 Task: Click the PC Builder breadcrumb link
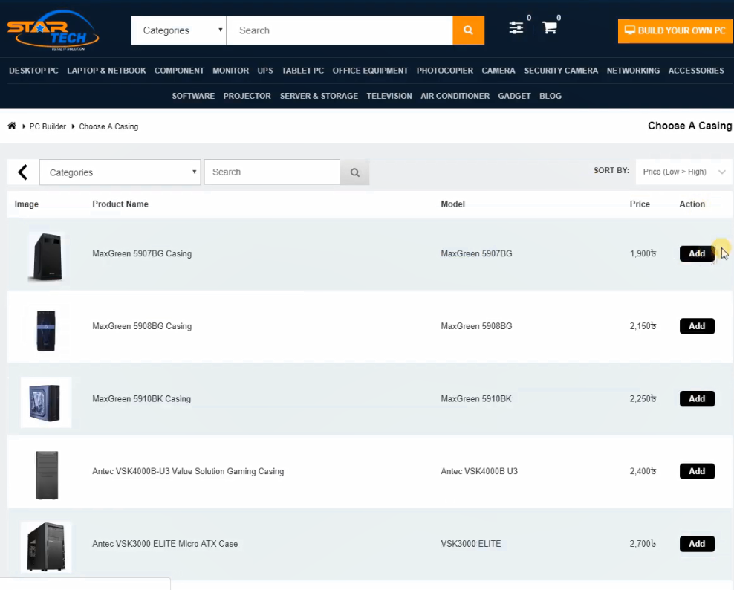point(48,126)
